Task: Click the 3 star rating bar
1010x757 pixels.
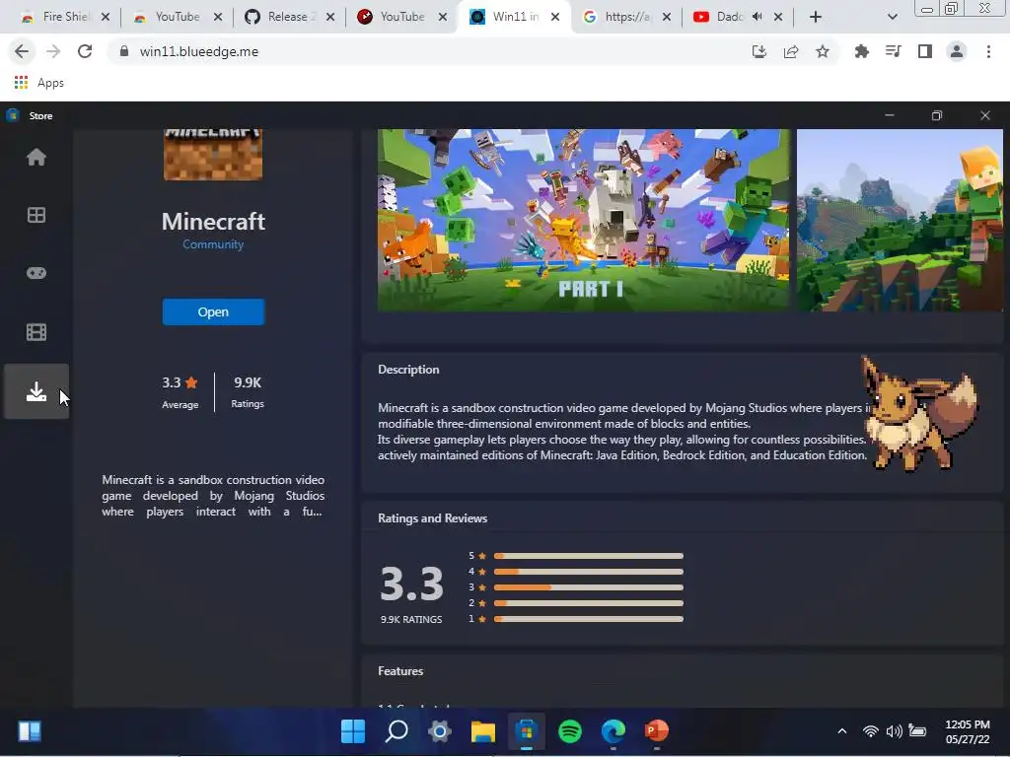Action: pos(588,587)
